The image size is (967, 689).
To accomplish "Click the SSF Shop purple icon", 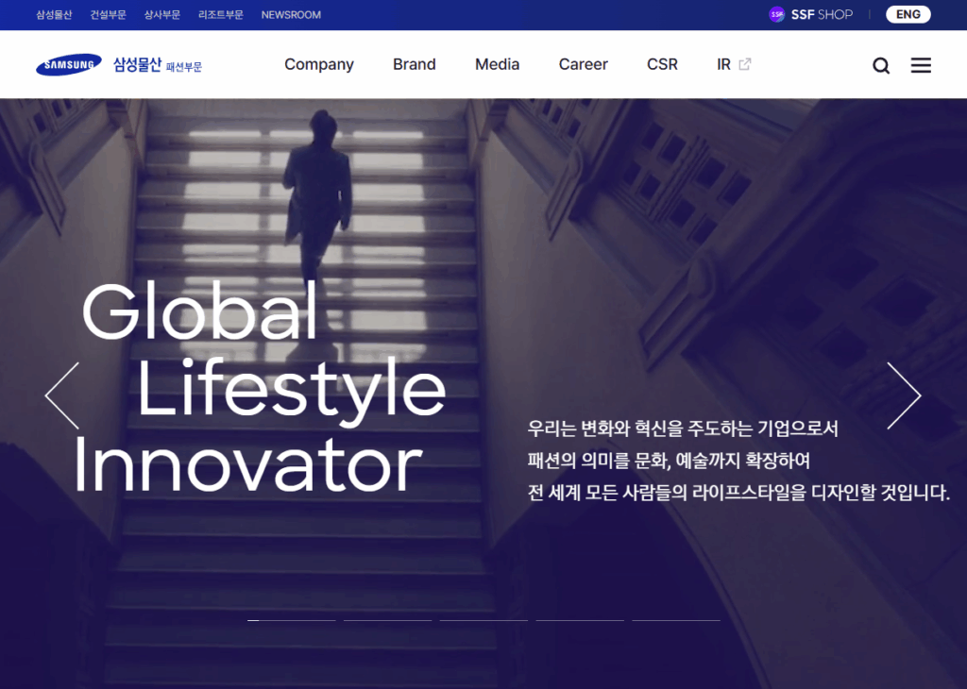I will click(x=776, y=14).
